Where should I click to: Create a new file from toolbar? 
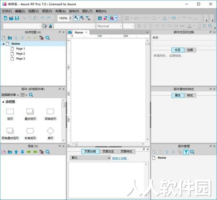pos(5,18)
